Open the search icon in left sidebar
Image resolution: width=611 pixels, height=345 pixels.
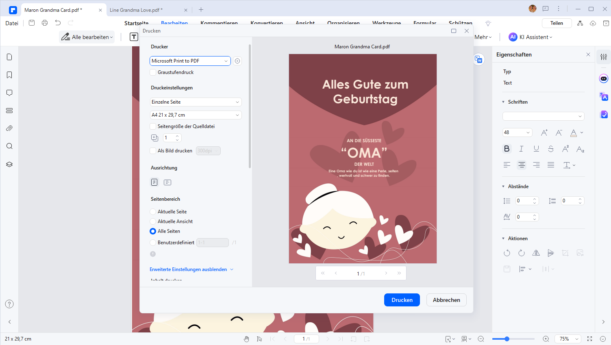click(x=9, y=146)
